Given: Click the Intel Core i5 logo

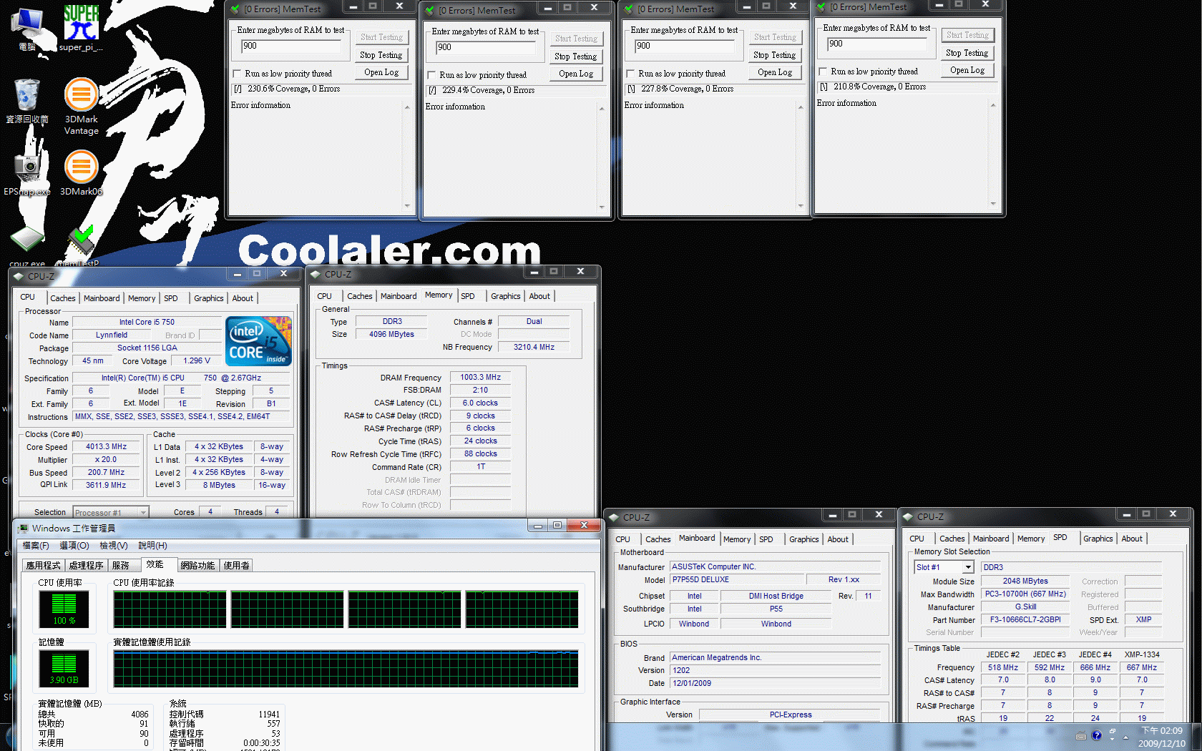Looking at the screenshot, I should pos(258,341).
